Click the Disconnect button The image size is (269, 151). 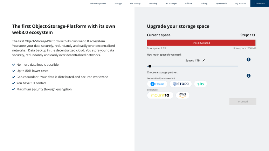(260, 3)
